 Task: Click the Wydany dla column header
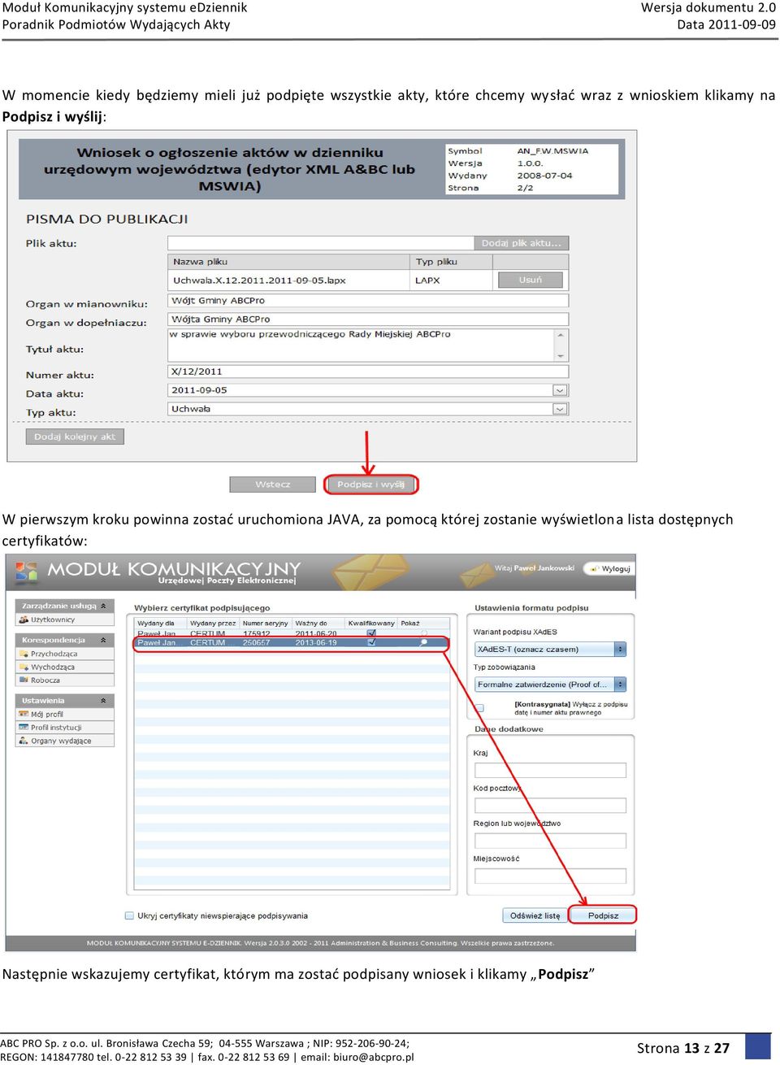(x=160, y=623)
